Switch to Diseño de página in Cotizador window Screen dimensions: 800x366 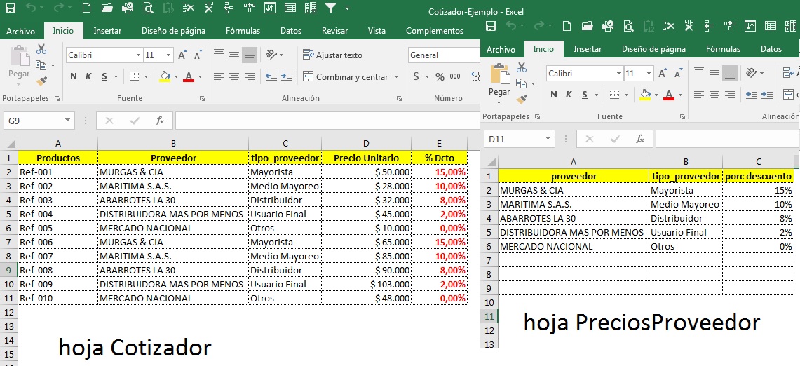[173, 31]
